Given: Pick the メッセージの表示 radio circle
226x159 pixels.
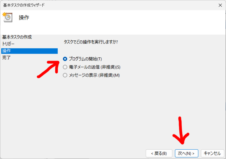Looking at the screenshot, I should point(65,75).
